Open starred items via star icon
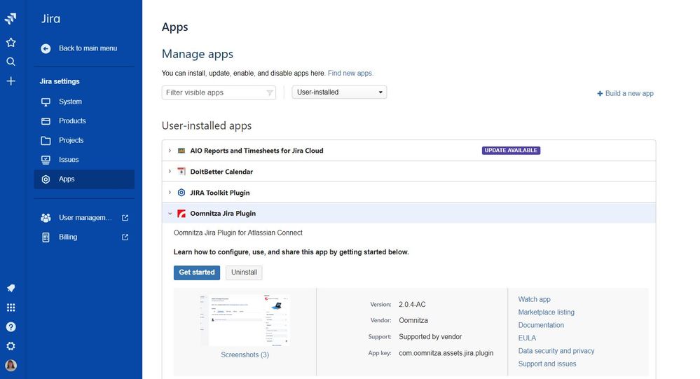Viewport: 700px width, 379px height. point(11,43)
